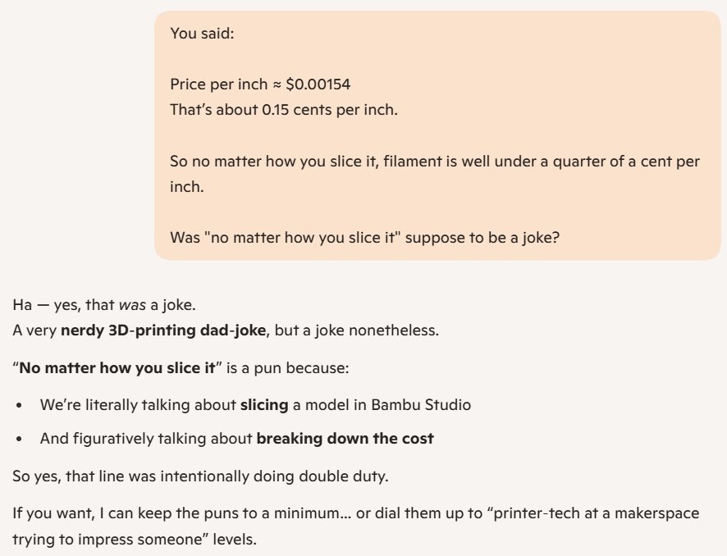Viewport: 727px width, 556px height.
Task: Click the first bullet point marker
Action: tap(19, 405)
